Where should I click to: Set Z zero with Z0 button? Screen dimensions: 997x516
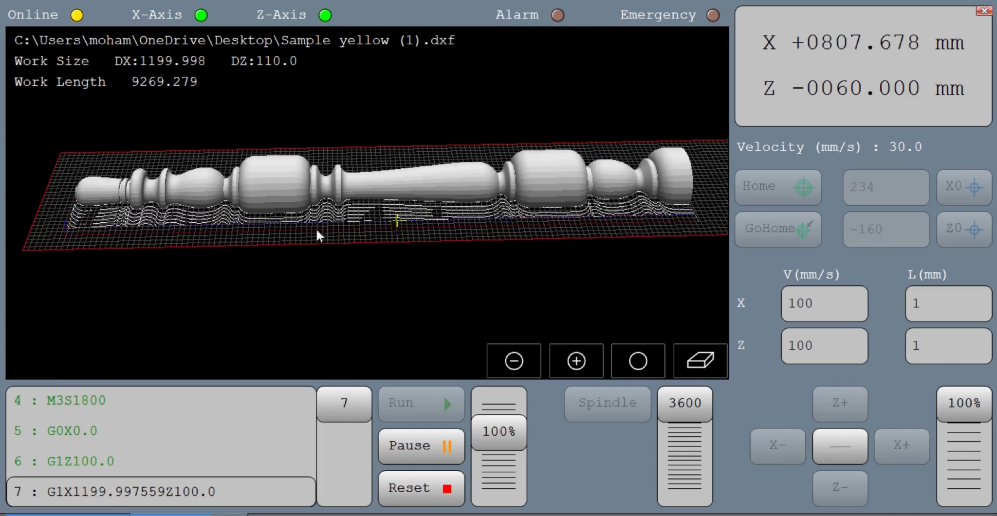(964, 229)
